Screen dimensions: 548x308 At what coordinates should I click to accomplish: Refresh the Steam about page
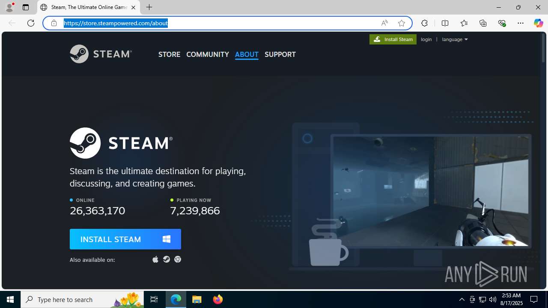click(x=31, y=23)
